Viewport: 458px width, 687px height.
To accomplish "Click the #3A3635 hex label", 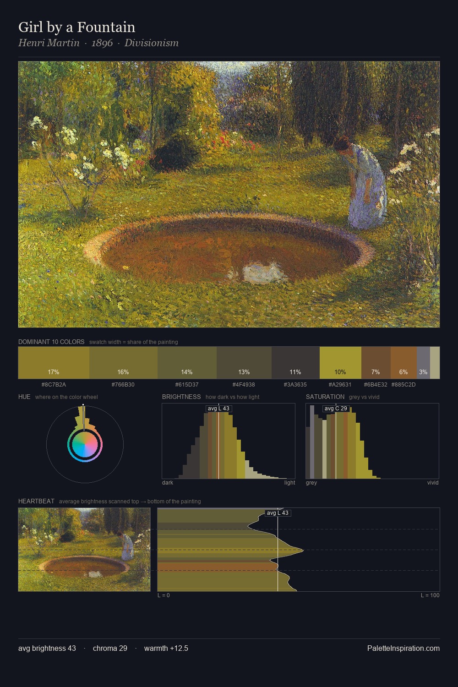I will (295, 385).
